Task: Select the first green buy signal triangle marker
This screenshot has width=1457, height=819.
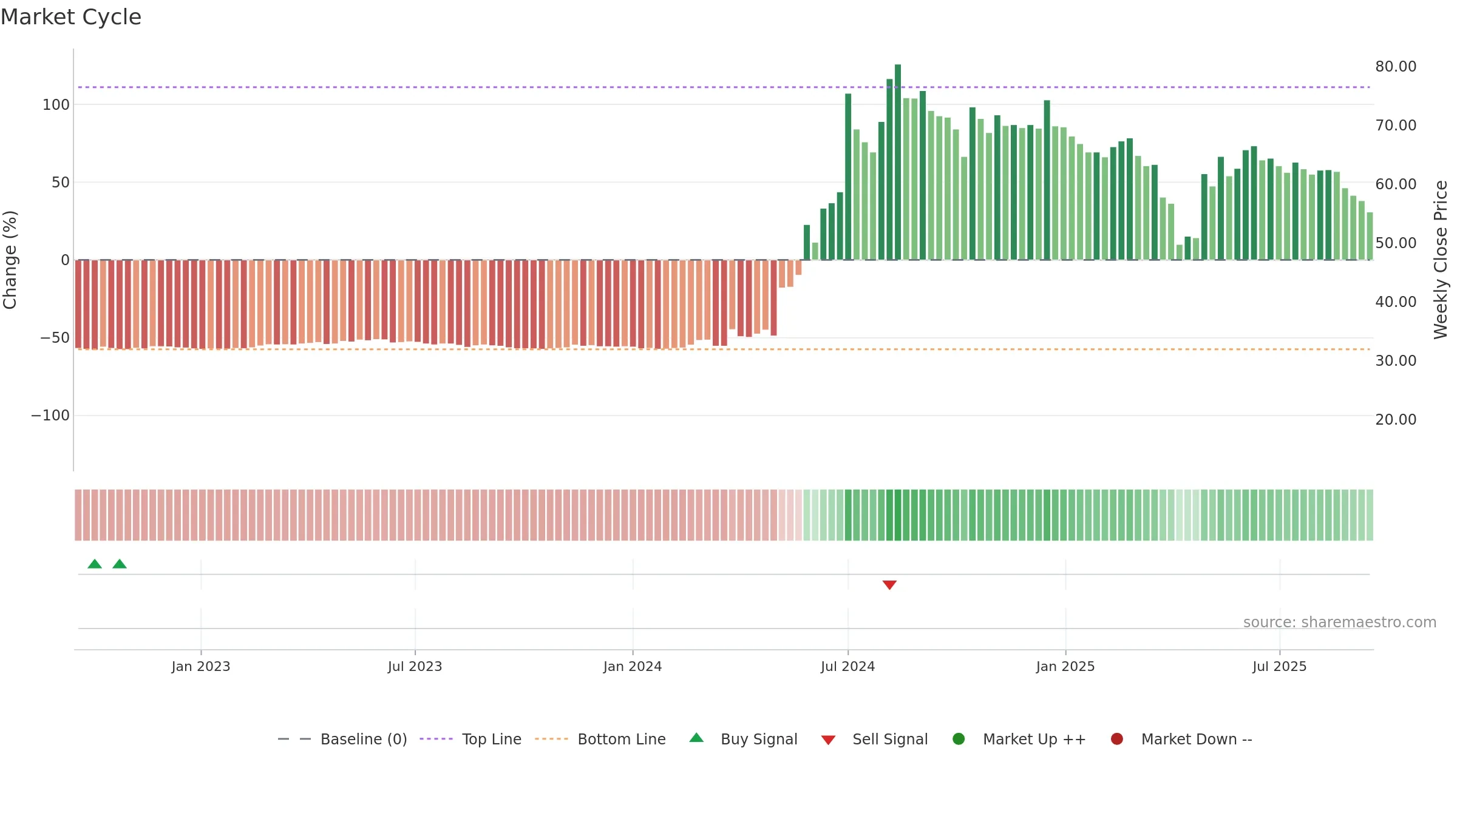Action: tap(95, 564)
